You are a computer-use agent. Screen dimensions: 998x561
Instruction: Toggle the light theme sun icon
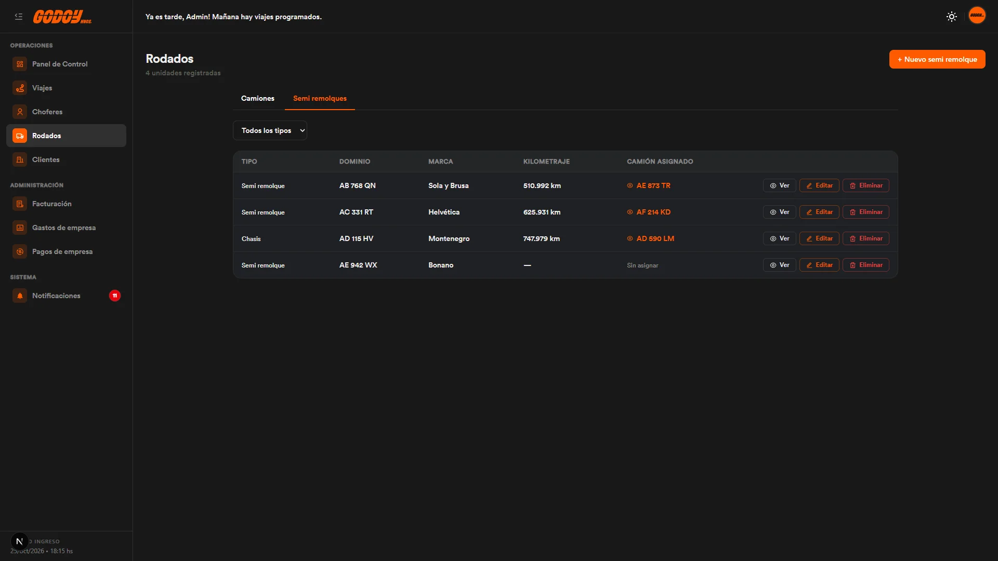952,17
